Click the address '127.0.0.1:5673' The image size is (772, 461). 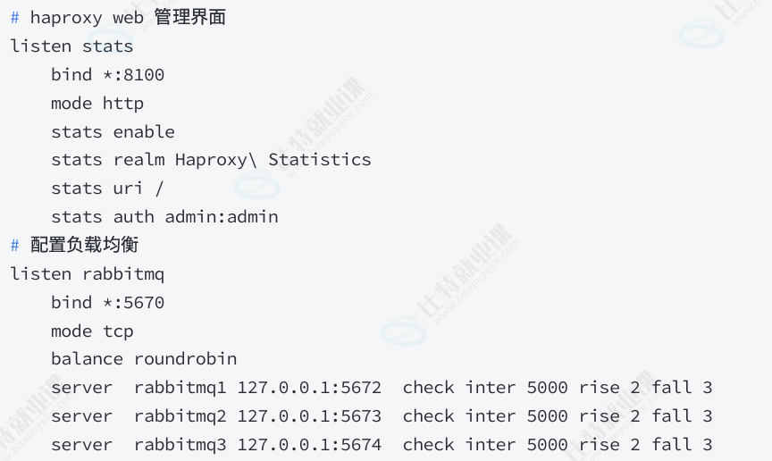[x=309, y=416]
